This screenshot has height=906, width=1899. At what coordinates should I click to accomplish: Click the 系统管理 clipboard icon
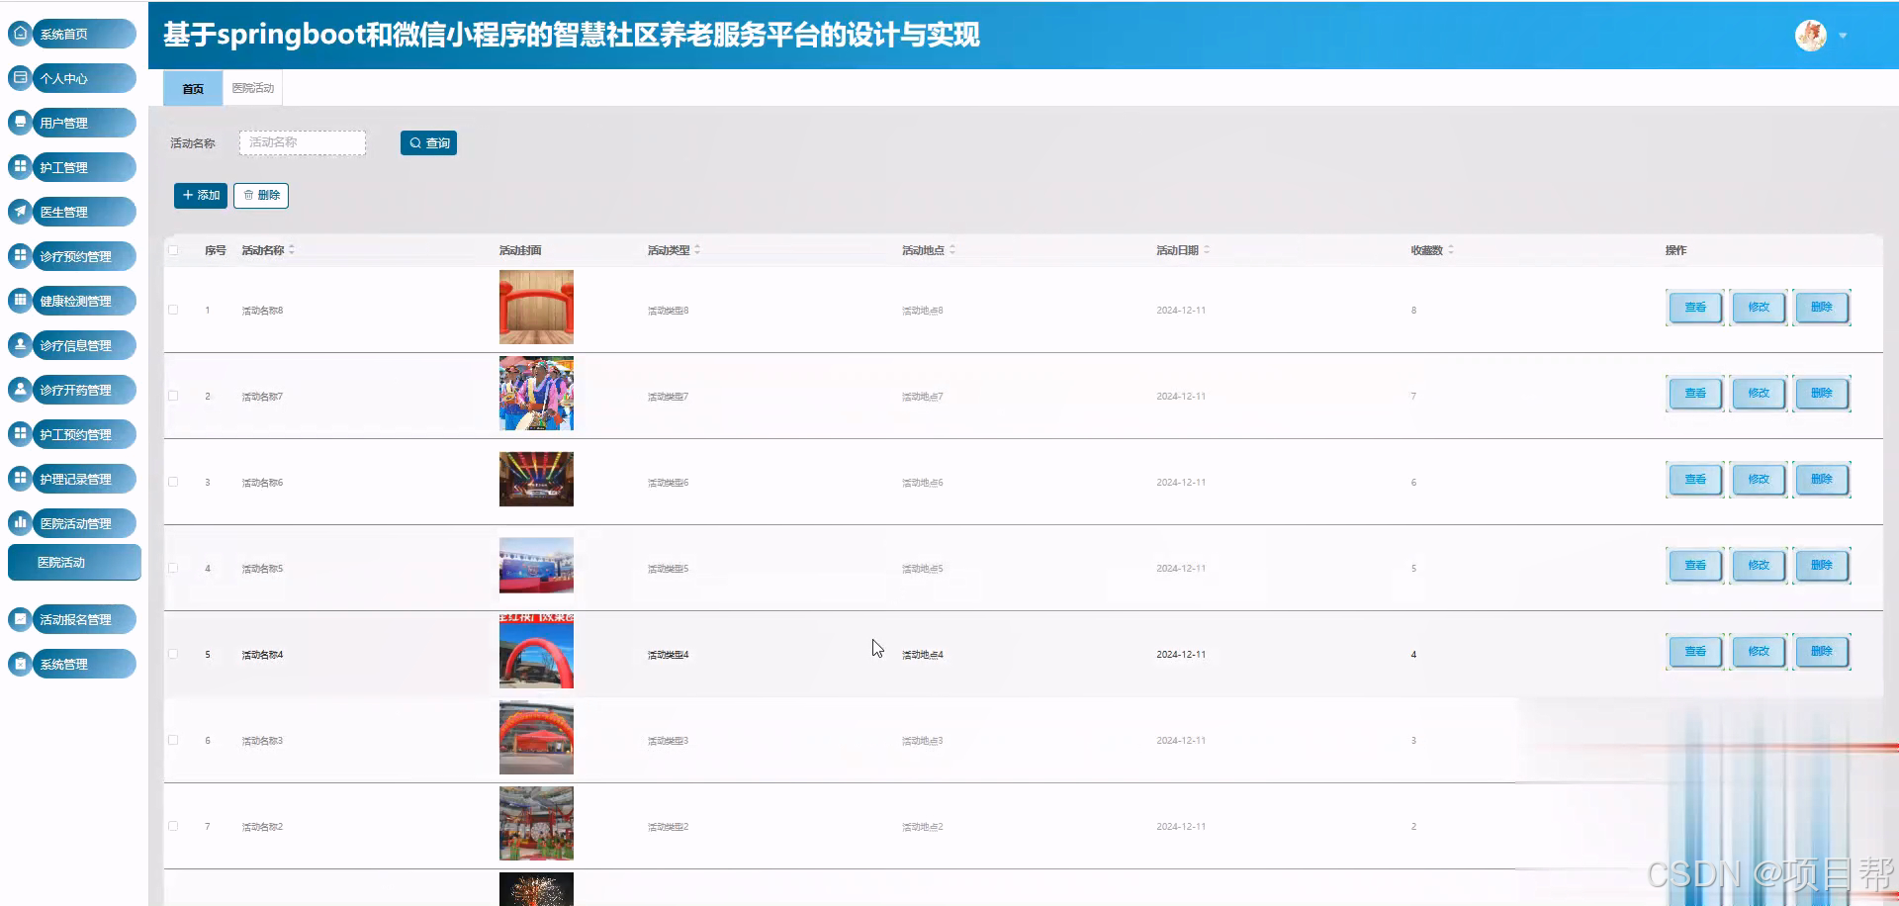(20, 664)
